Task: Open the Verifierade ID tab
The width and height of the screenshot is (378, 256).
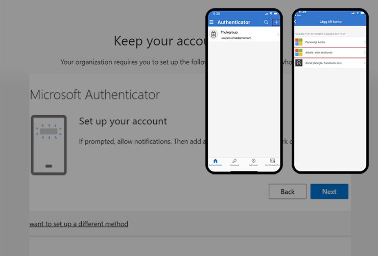Action: point(272,162)
